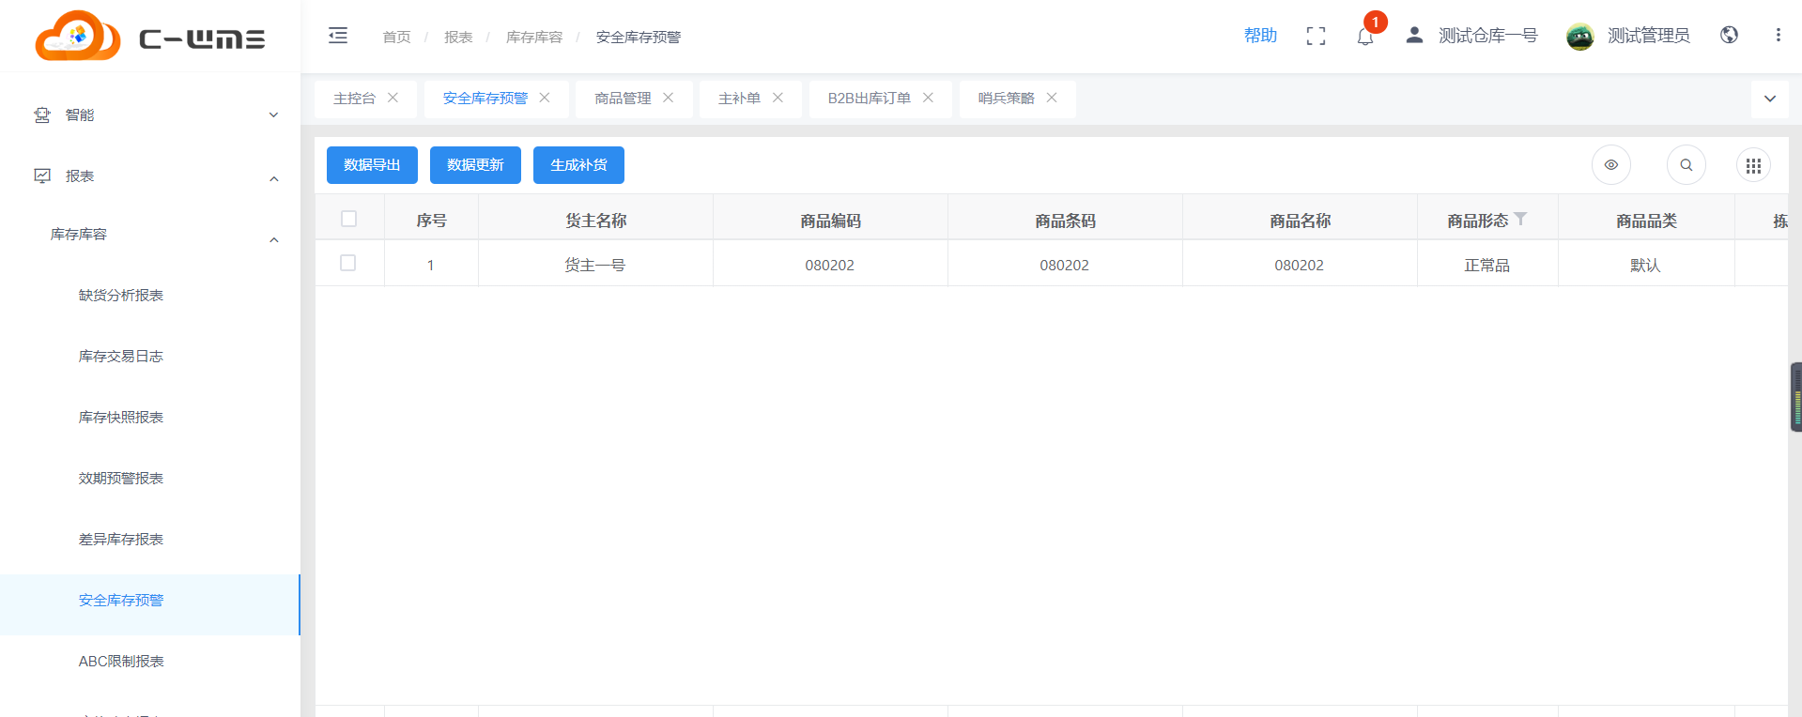Image resolution: width=1802 pixels, height=717 pixels.
Task: Click the 测试仓库一号 warehouse name
Action: pyautogui.click(x=1487, y=36)
